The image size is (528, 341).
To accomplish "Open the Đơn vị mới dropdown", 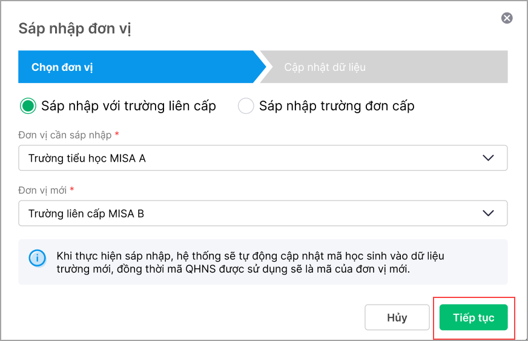I will [262, 213].
